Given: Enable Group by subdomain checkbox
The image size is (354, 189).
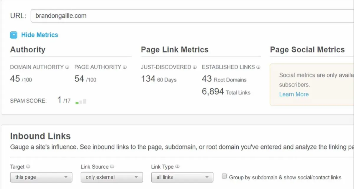Looking at the screenshot, I should point(224,177).
